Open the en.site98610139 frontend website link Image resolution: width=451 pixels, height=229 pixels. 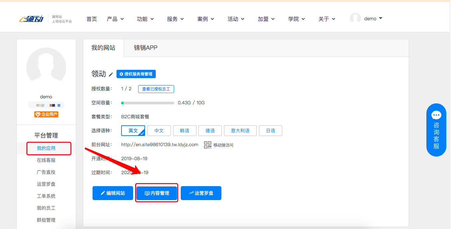[x=160, y=145]
